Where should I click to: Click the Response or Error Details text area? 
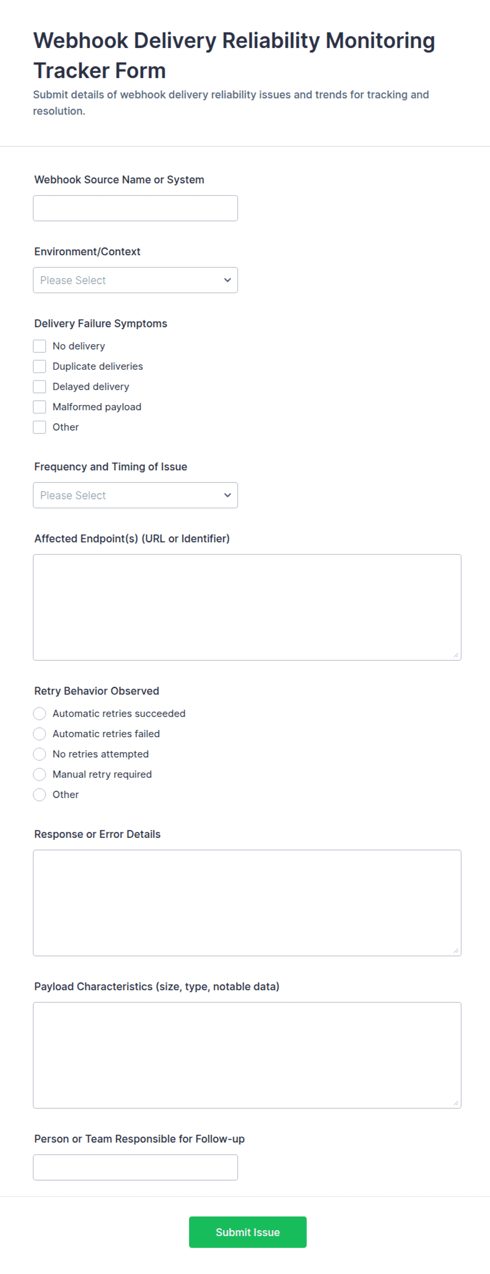(x=247, y=903)
